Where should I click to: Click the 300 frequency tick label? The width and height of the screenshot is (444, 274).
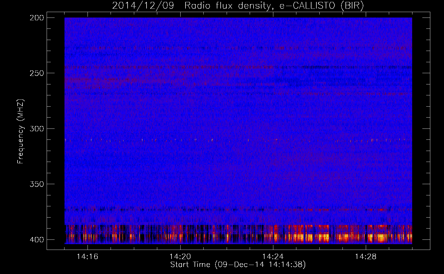coord(36,129)
